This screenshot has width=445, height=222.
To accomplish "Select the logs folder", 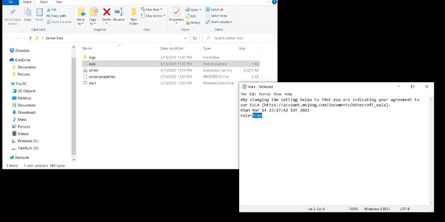I will 170,58.
